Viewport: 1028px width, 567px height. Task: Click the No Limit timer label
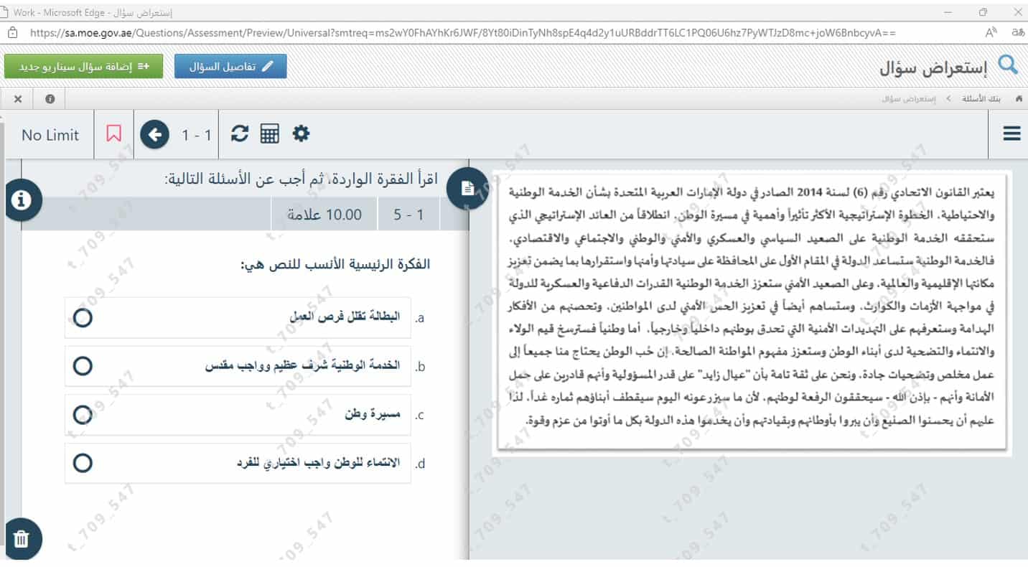click(50, 135)
